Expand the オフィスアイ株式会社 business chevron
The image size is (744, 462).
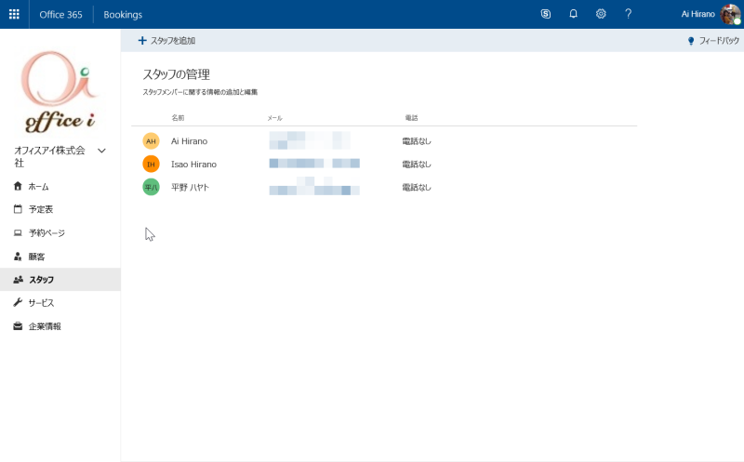coord(101,151)
